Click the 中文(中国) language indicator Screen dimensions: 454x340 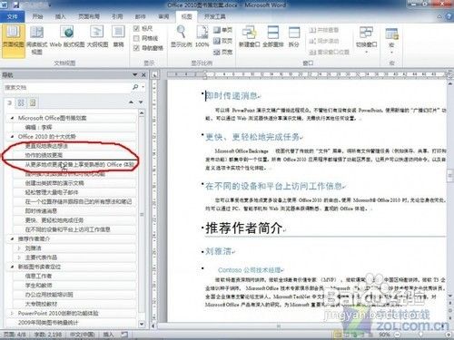pos(82,335)
